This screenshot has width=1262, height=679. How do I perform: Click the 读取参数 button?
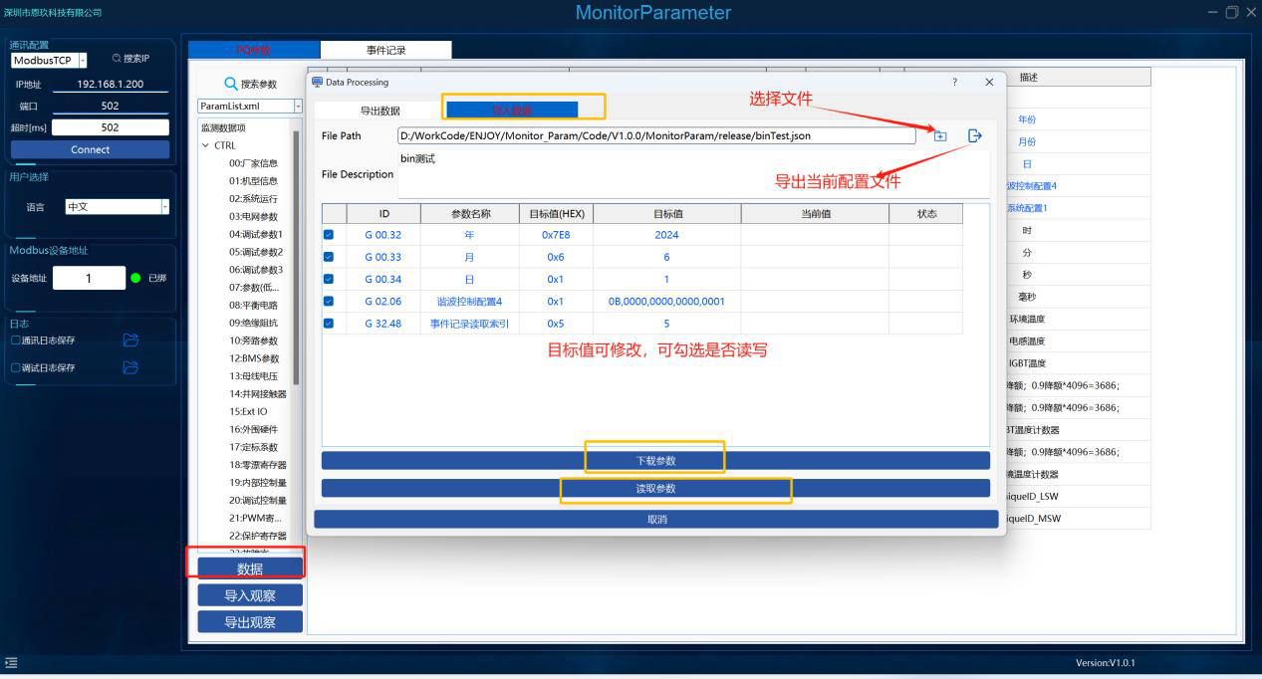click(655, 488)
